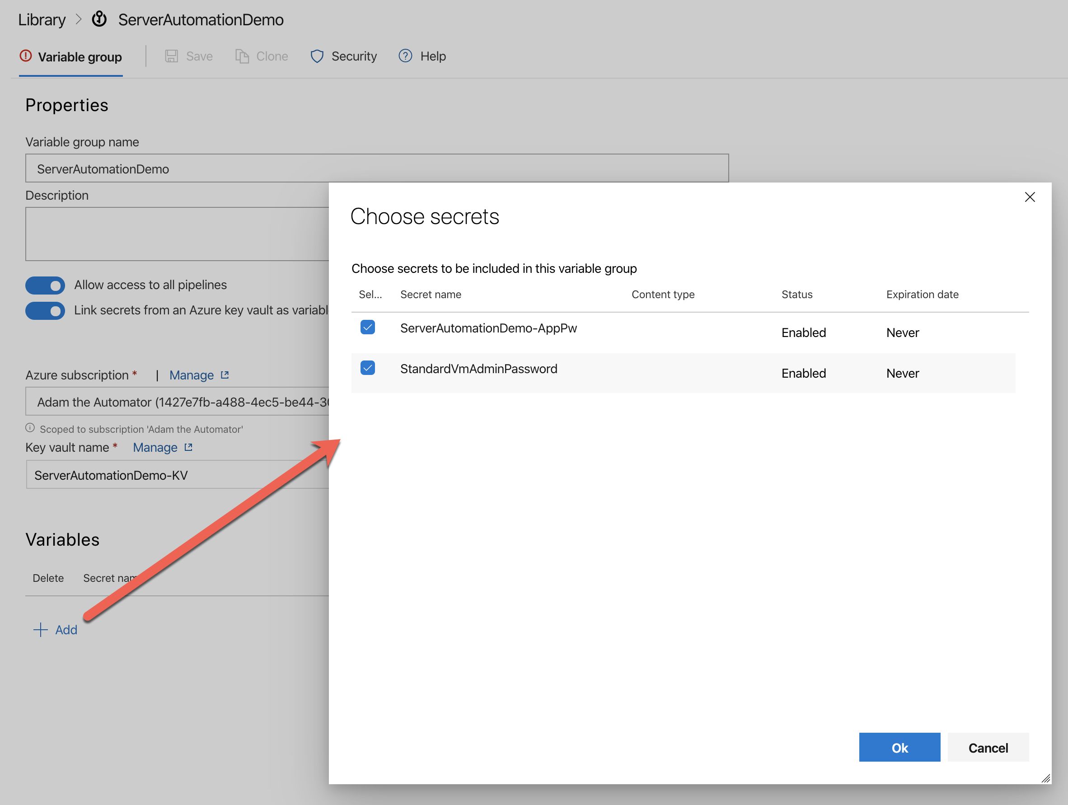Click the Clone documents icon

click(242, 56)
